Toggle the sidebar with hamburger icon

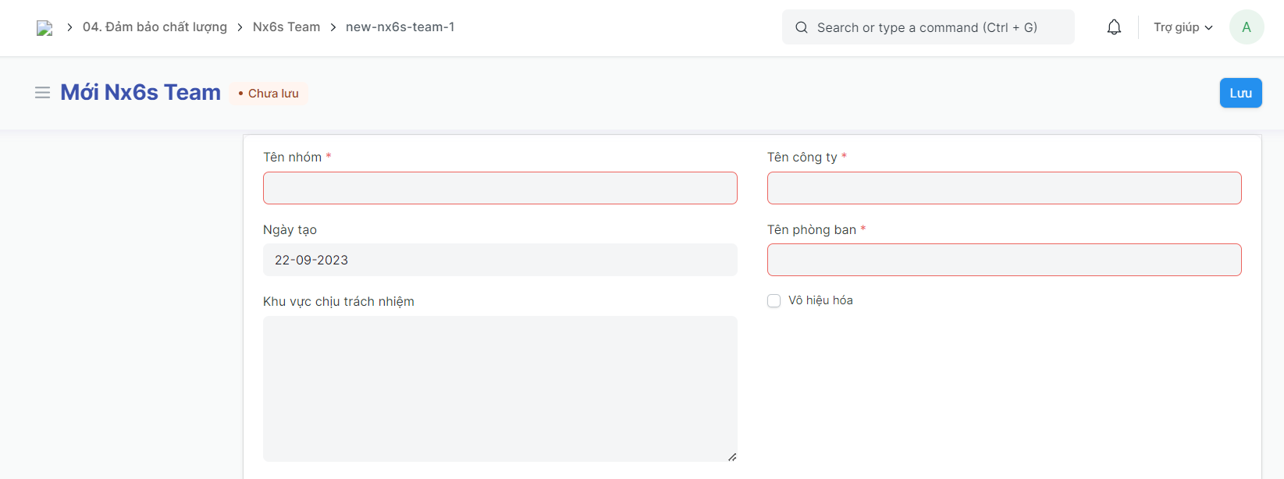point(42,93)
